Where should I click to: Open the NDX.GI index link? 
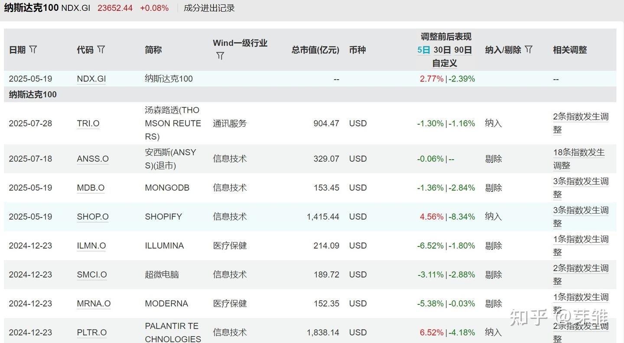click(91, 79)
